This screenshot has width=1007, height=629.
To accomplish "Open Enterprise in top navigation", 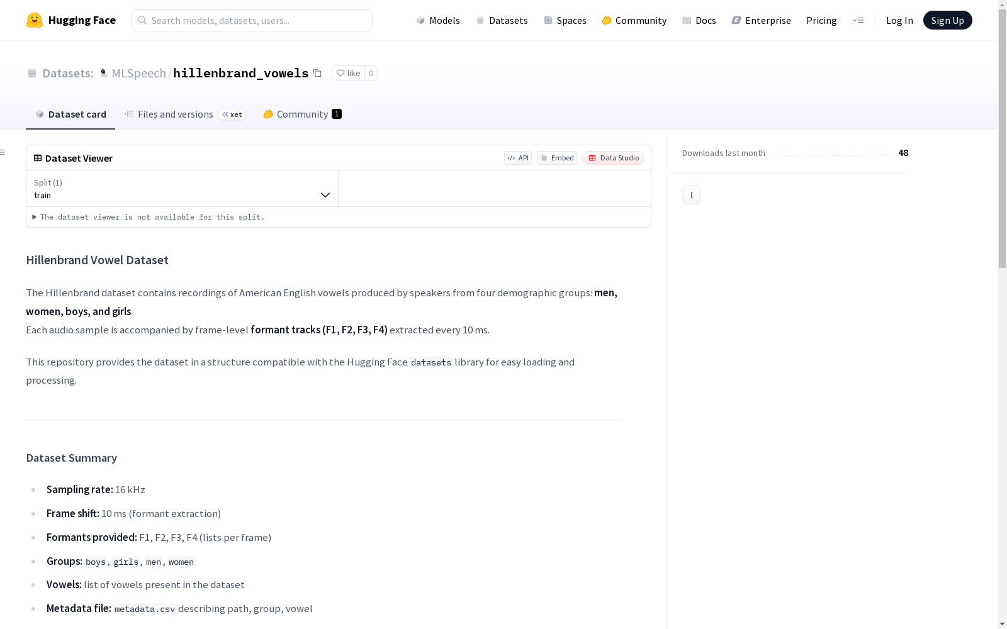I will coord(761,20).
